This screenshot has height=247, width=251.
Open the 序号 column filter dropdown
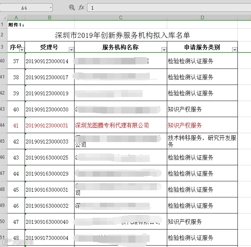[x=22, y=50]
